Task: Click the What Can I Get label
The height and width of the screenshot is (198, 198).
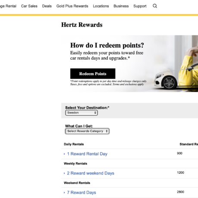Action: pos(79,126)
